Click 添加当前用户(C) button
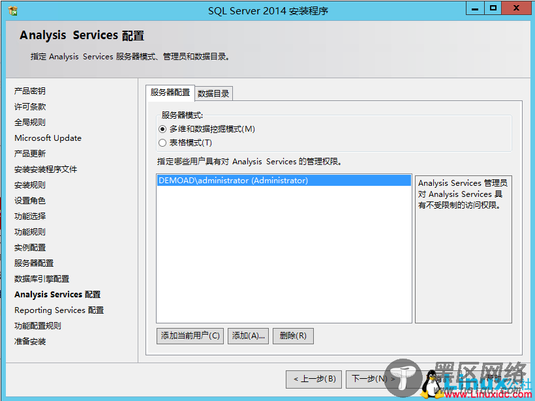This screenshot has width=535, height=401. click(x=190, y=336)
